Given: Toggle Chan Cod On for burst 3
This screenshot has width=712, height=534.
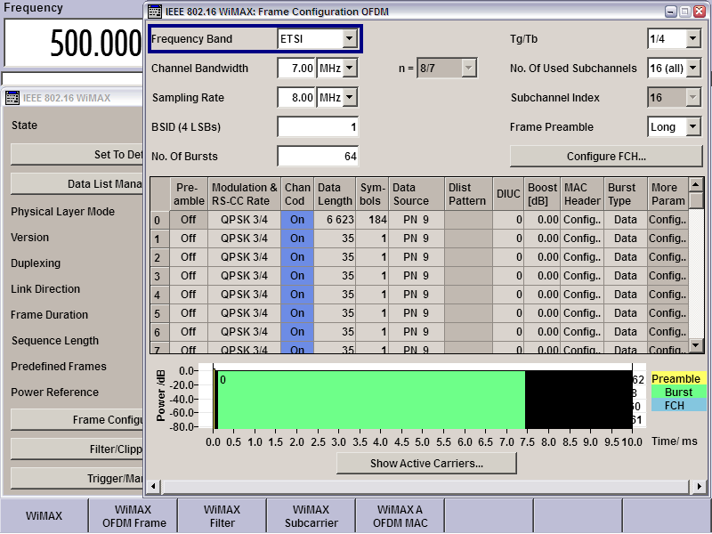Looking at the screenshot, I should click(297, 276).
